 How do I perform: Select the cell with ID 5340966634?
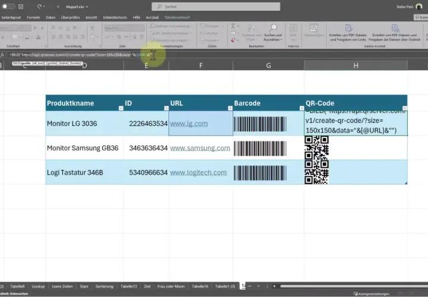(146, 173)
